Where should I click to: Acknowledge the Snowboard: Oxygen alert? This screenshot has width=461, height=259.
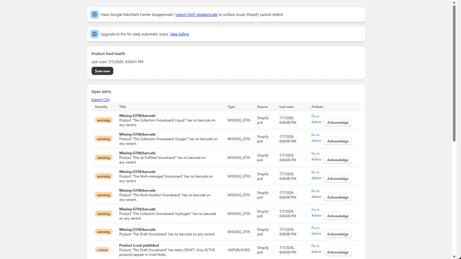click(337, 141)
